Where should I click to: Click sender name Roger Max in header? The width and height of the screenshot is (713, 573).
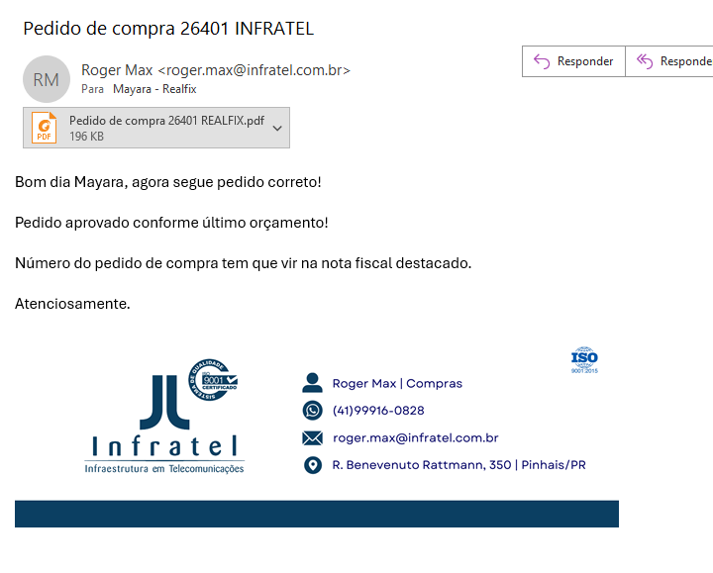(x=117, y=70)
